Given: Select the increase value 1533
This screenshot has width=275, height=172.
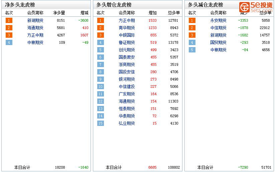Looking at the screenshot, I should pos(153,20).
